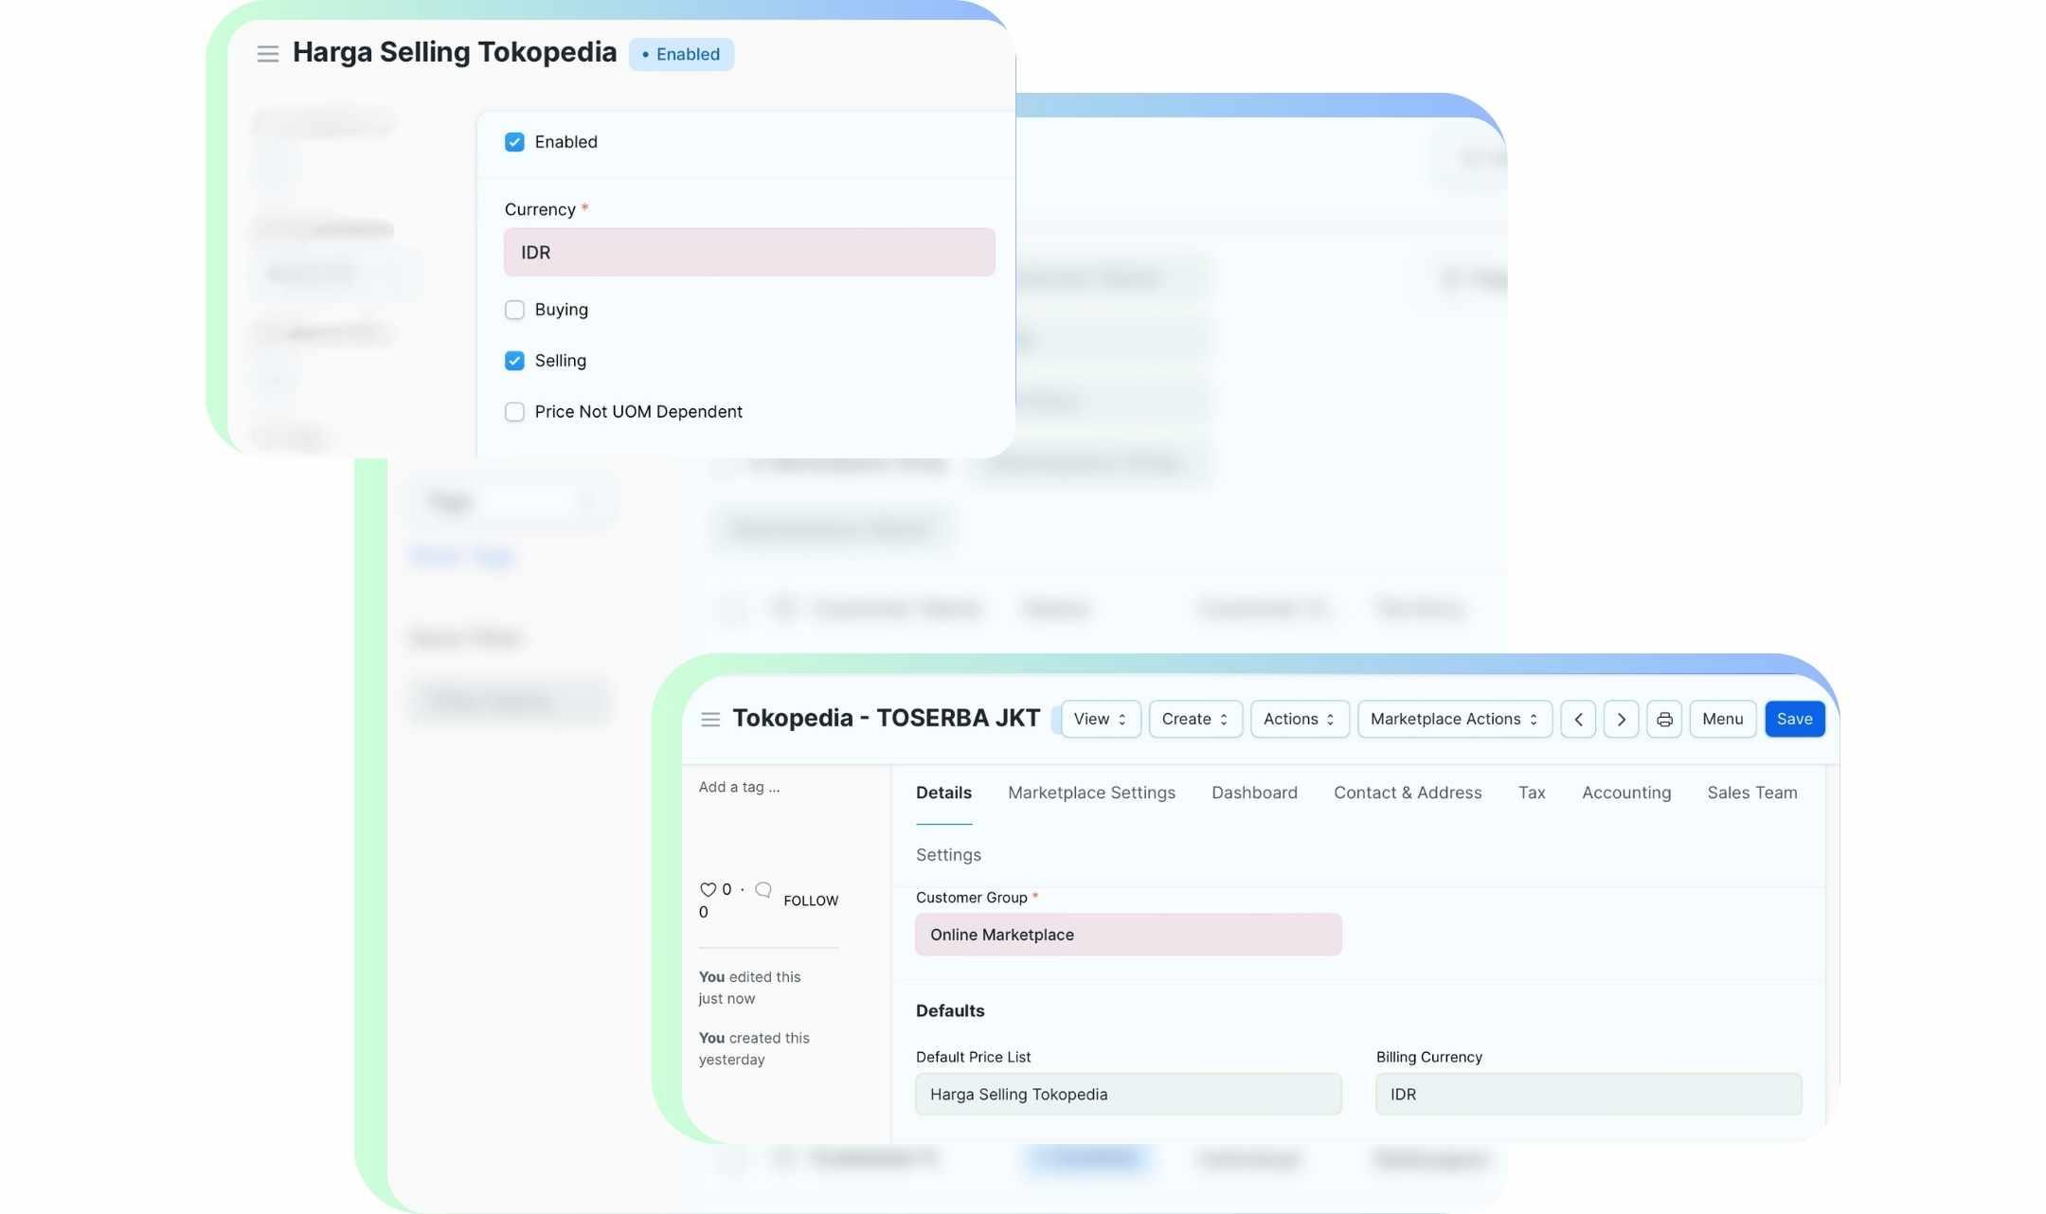The height and width of the screenshot is (1214, 2046).
Task: Click the Billing Currency field
Action: pyautogui.click(x=1588, y=1095)
